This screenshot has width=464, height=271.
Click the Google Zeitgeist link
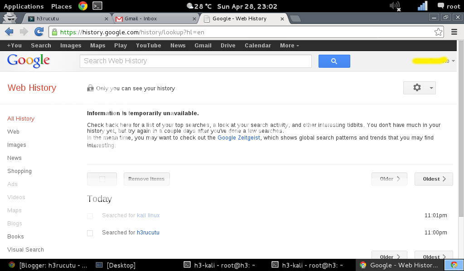point(239,138)
